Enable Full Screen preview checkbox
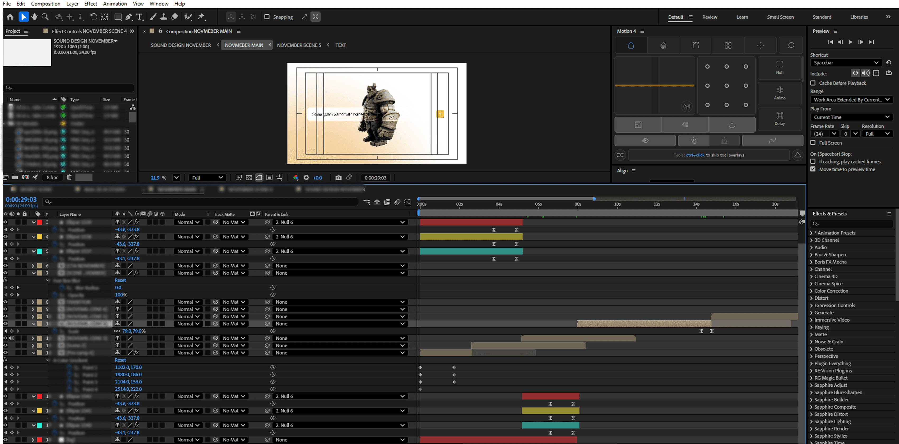This screenshot has width=899, height=444. pyautogui.click(x=813, y=143)
